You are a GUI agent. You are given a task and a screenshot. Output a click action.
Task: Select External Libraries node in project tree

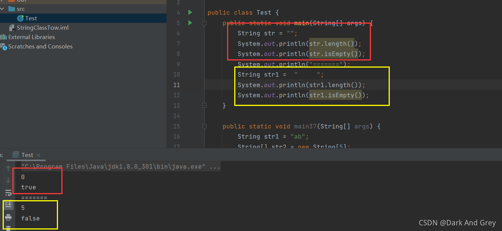pyautogui.click(x=32, y=37)
